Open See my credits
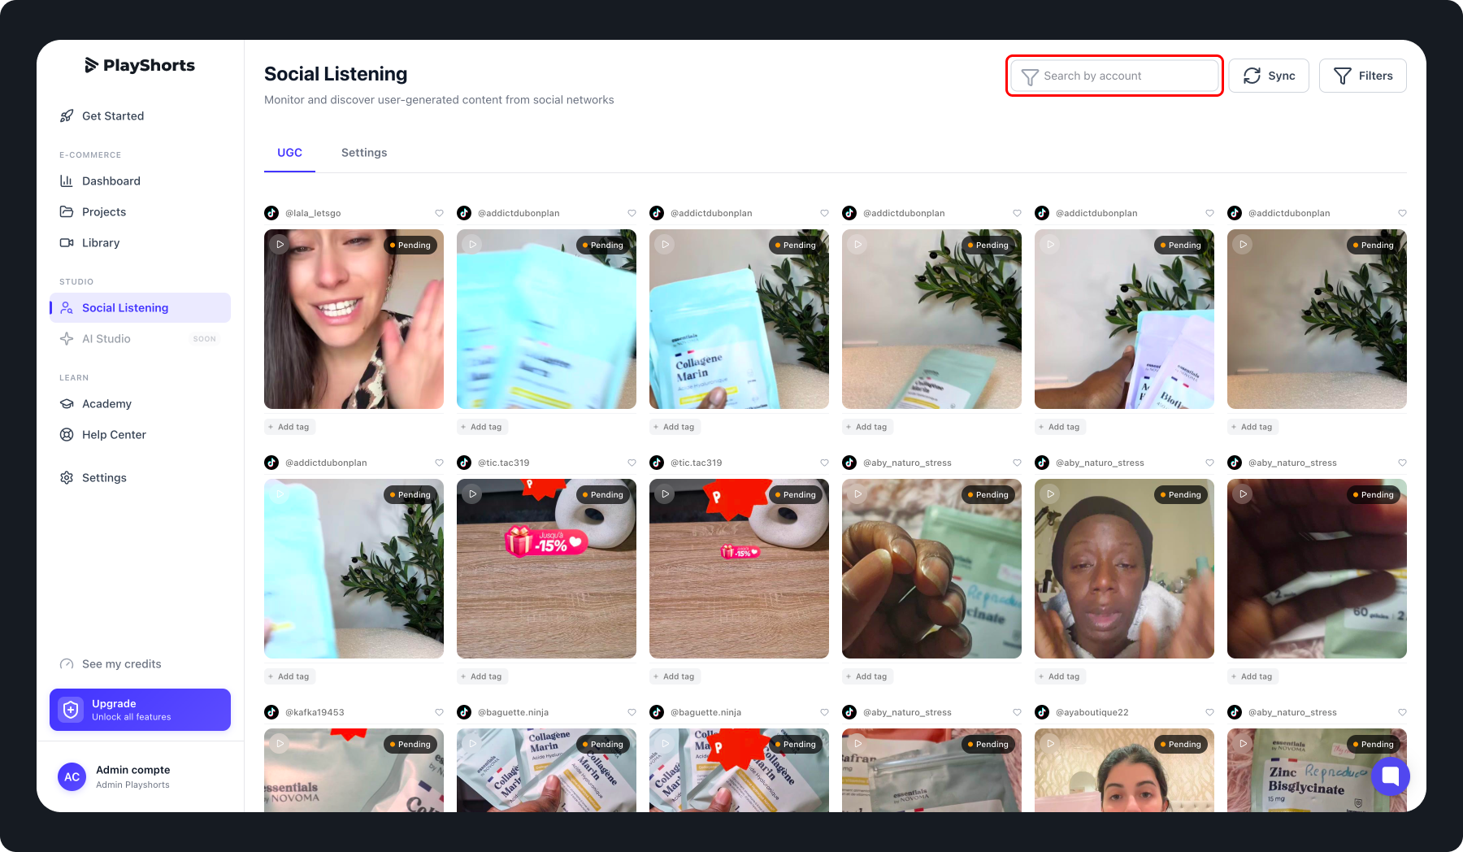Screen dimensions: 1463x852 coord(111,664)
